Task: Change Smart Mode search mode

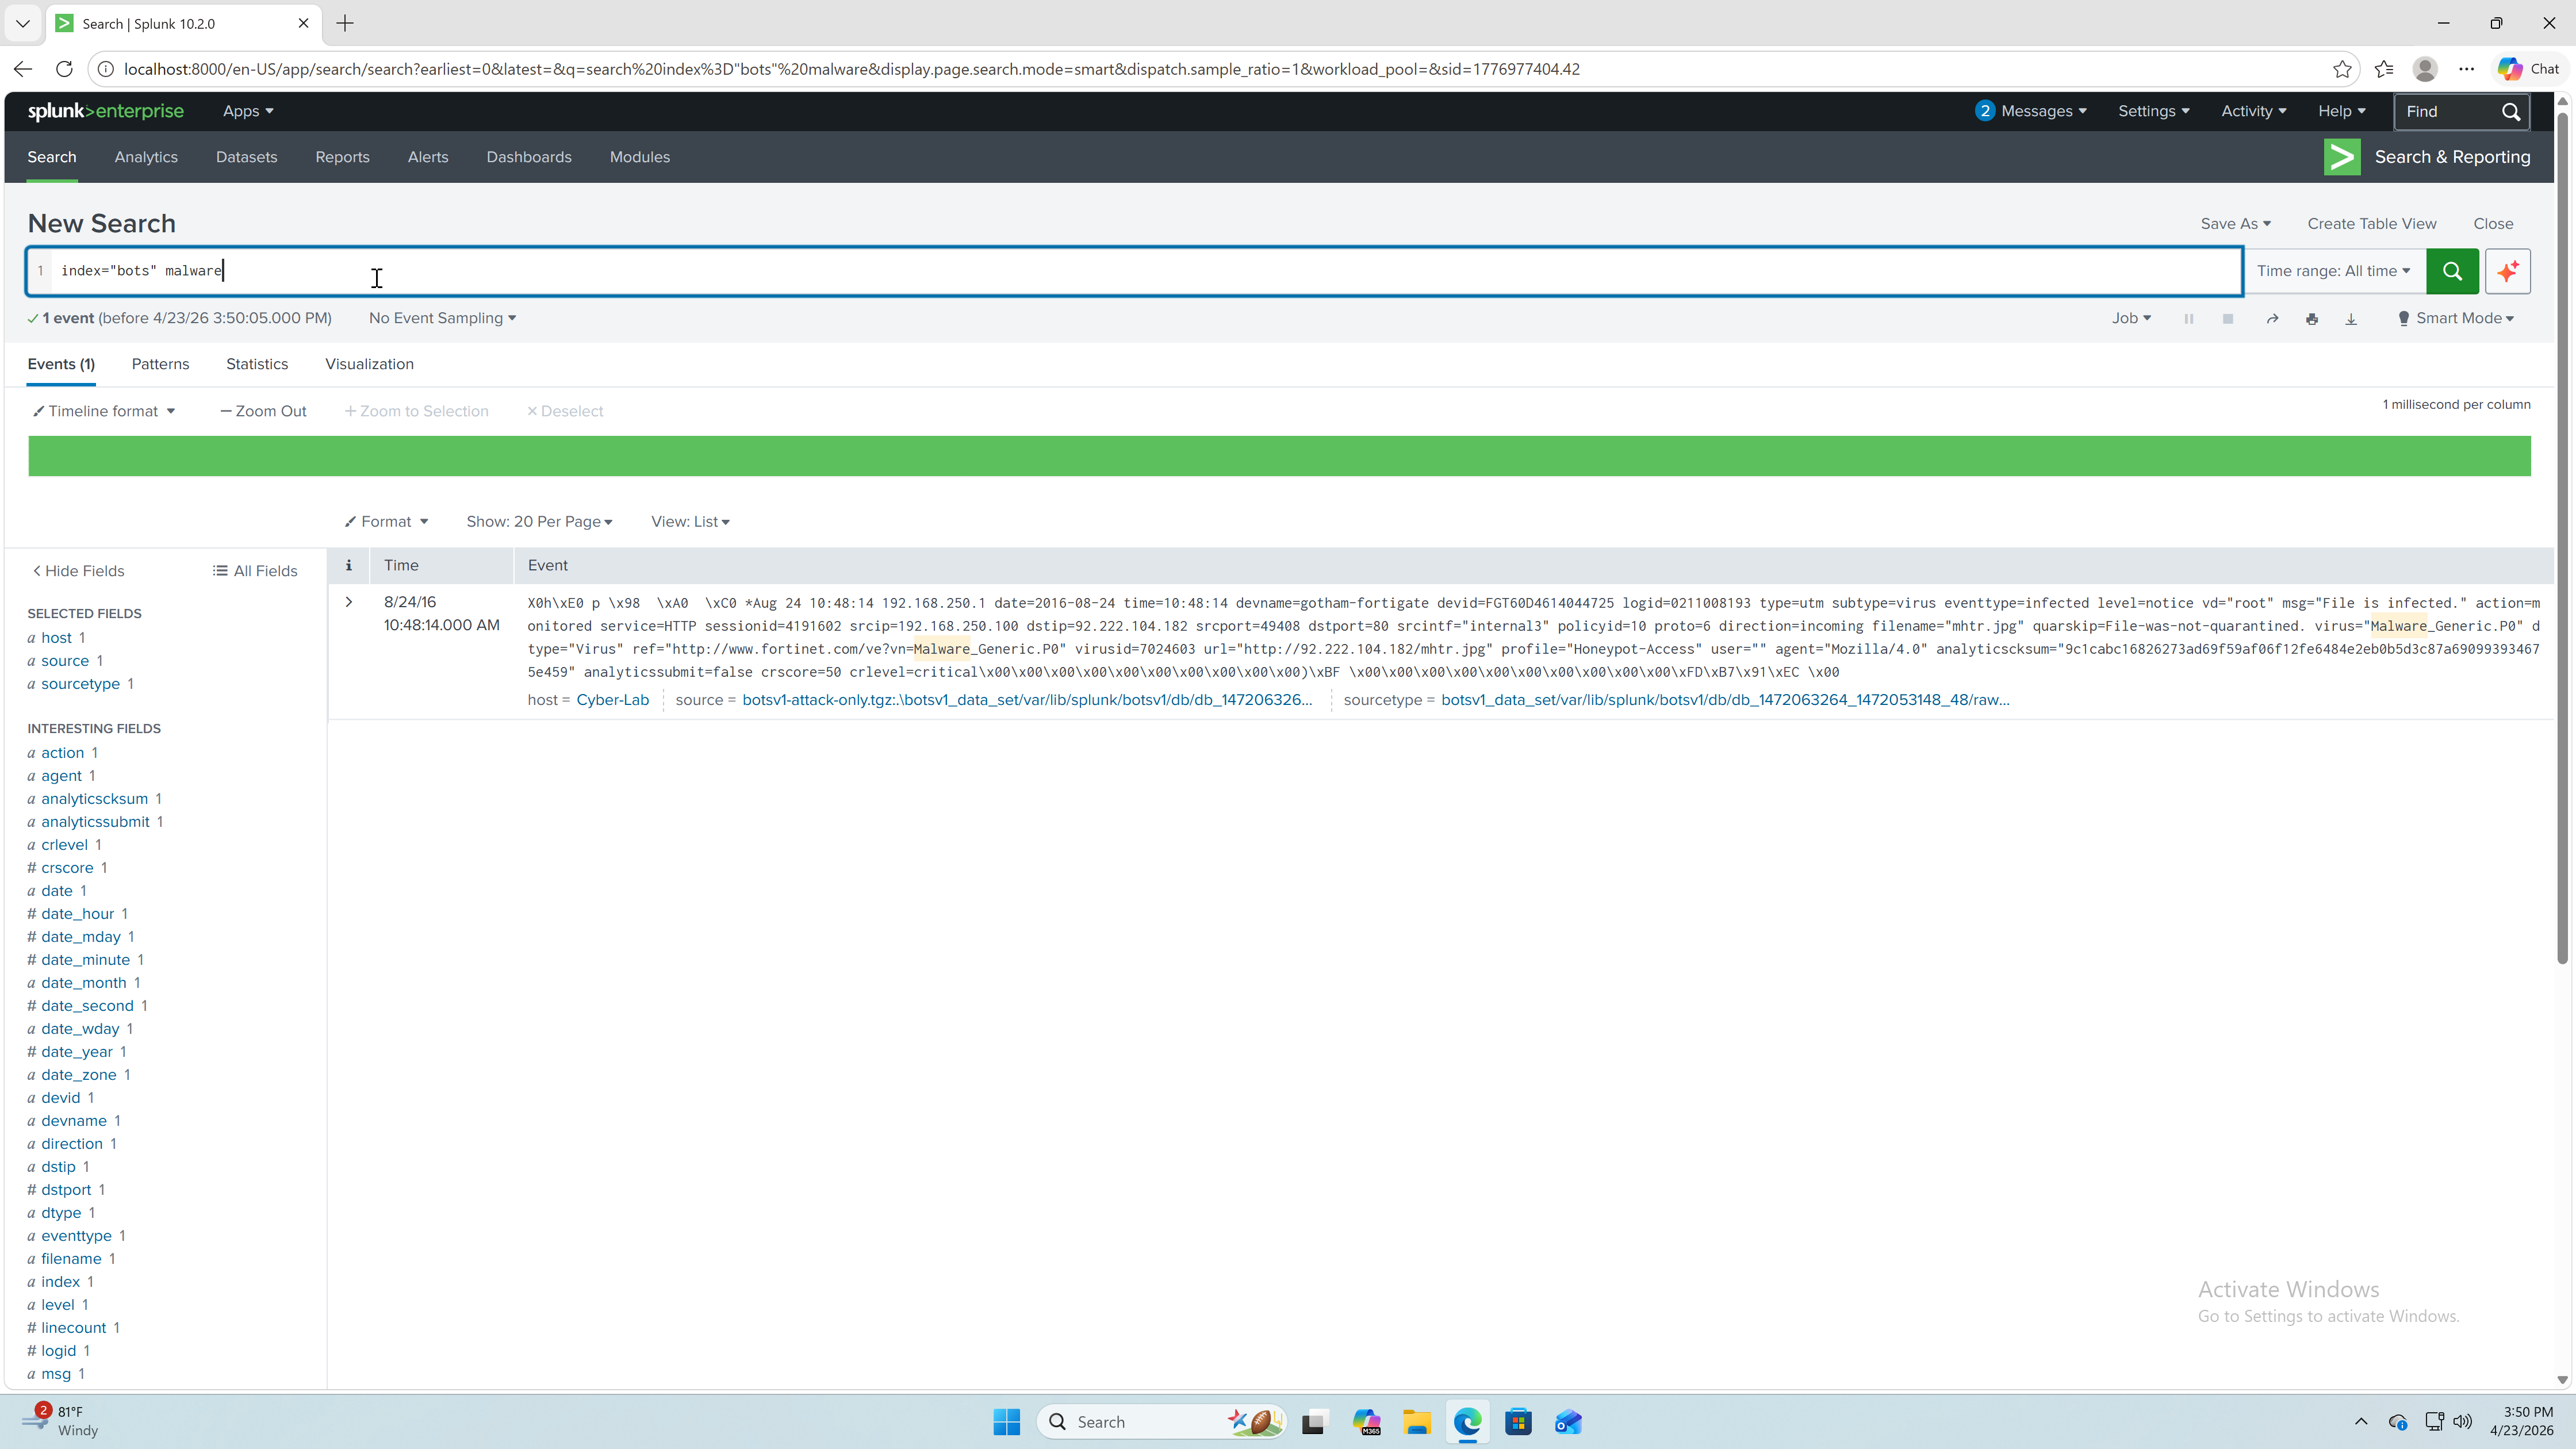Action: pyautogui.click(x=2456, y=318)
